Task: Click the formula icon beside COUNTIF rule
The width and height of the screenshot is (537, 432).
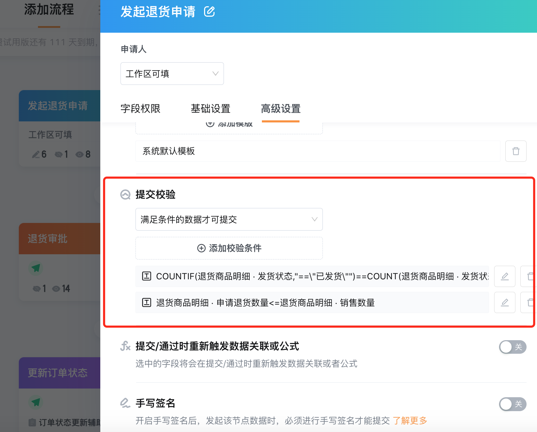Action: point(147,276)
